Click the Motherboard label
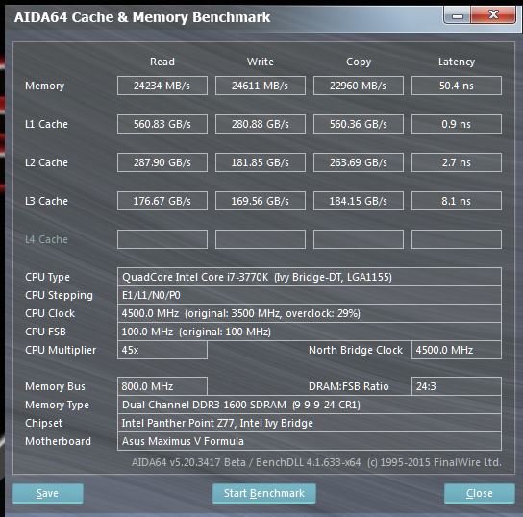 [58, 441]
